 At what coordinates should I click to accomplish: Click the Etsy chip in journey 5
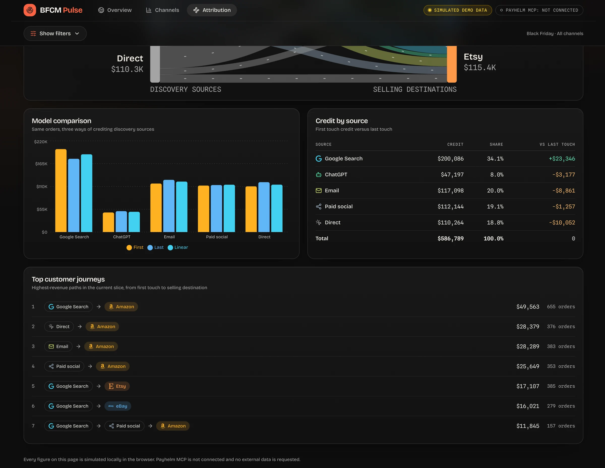pyautogui.click(x=117, y=386)
